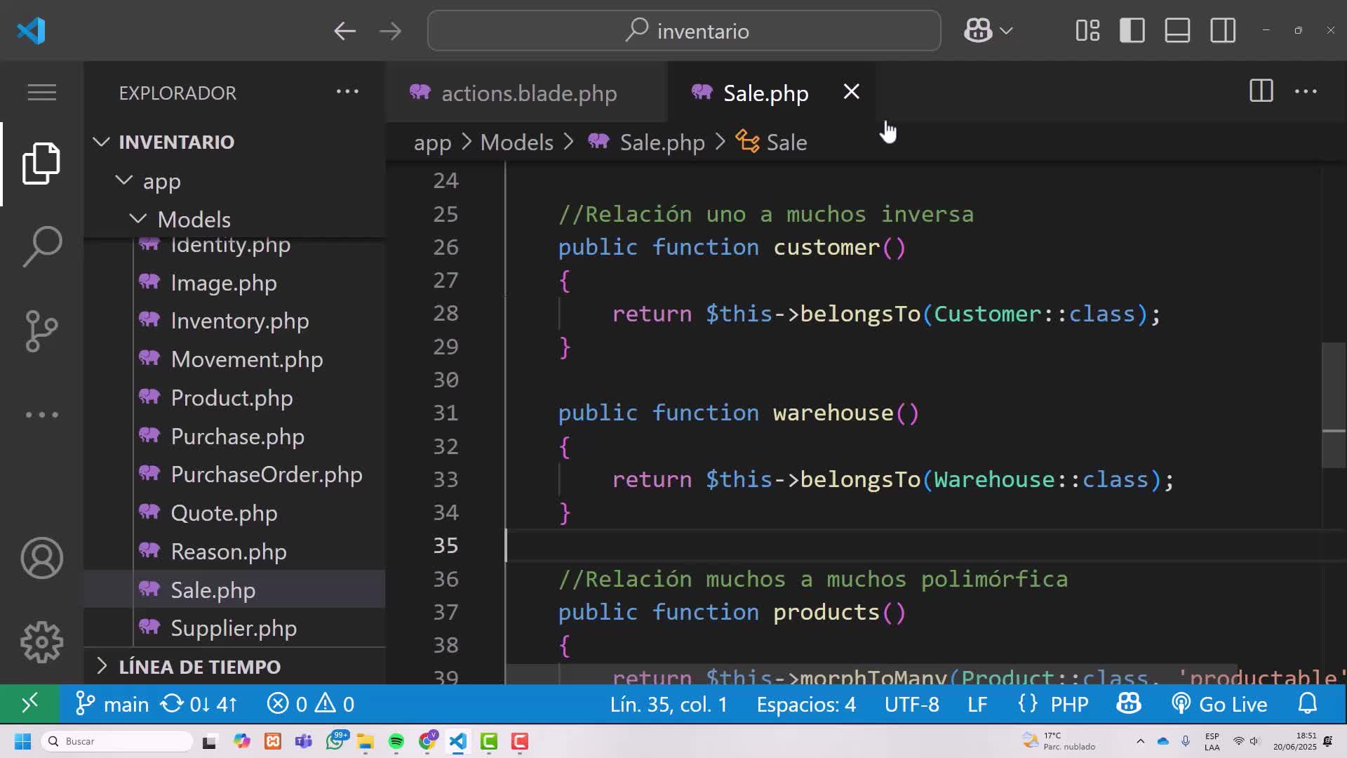Image resolution: width=1347 pixels, height=758 pixels.
Task: Open Quote.php in the explorer
Action: coord(234,513)
